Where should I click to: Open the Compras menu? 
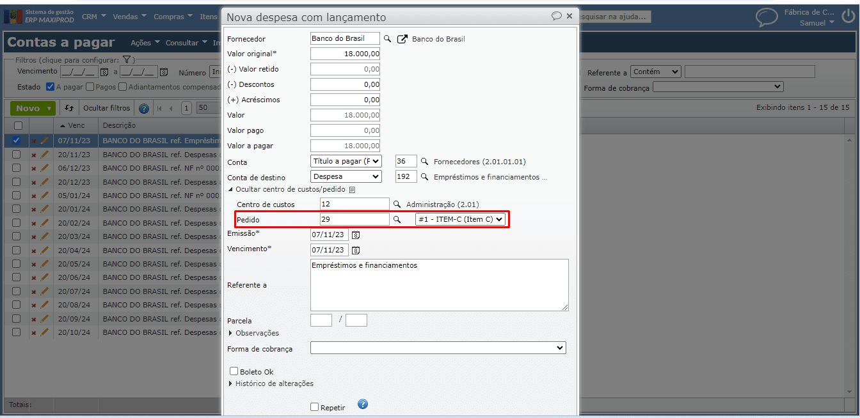tap(173, 17)
